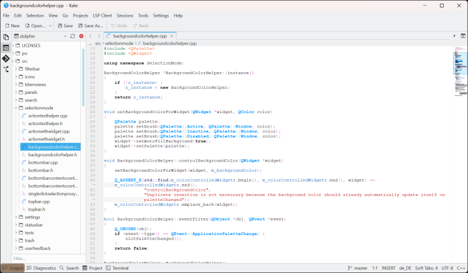
Task: Click the UTF-8 encoding button
Action: tap(447, 268)
